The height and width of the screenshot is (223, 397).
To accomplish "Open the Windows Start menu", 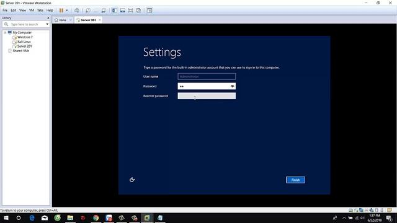I will (x=6, y=217).
